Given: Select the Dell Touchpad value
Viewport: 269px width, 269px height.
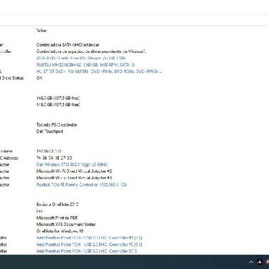Looking at the screenshot, I should 50,131.
